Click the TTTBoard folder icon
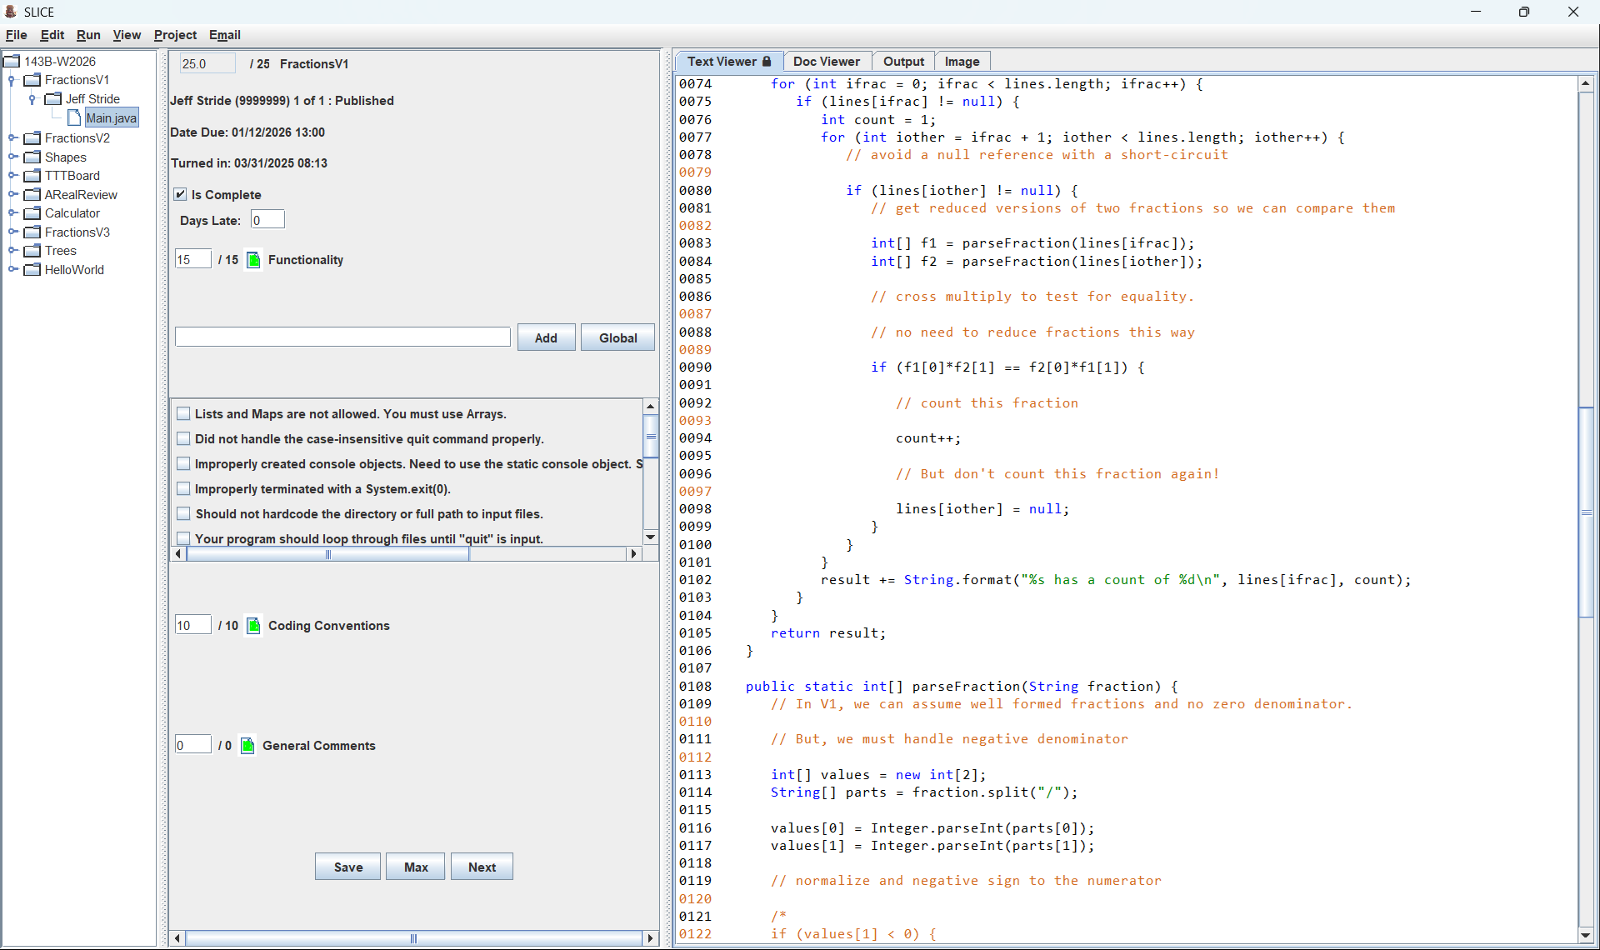This screenshot has height=950, width=1600. 32,176
